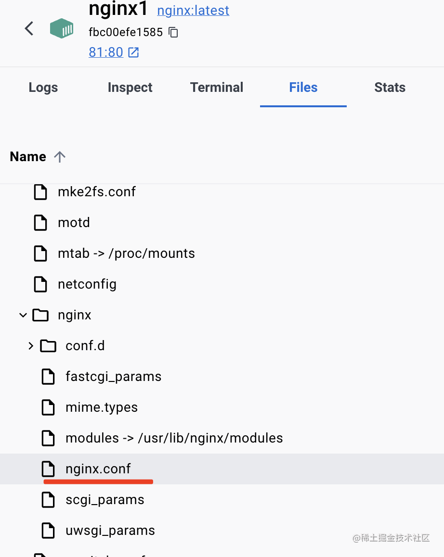Copy container ID fbc00efe1585
Screen dimensions: 444x557
click(173, 33)
